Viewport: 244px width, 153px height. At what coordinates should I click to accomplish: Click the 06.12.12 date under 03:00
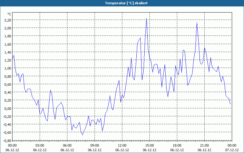[x=40, y=150]
